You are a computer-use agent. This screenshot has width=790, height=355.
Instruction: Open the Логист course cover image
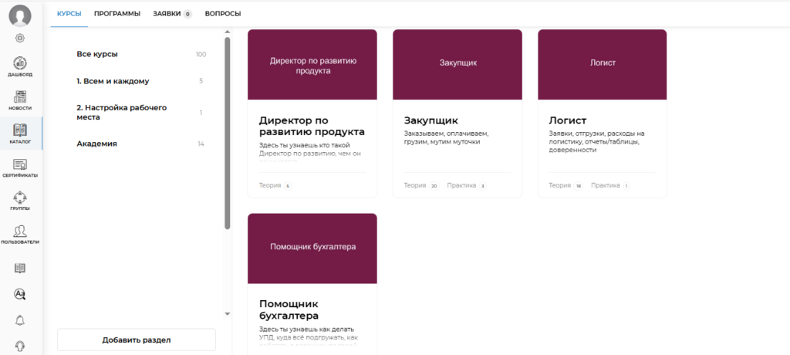tap(603, 65)
